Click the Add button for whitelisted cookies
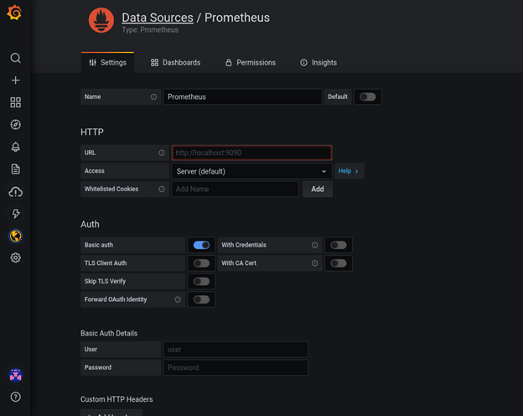Image resolution: width=523 pixels, height=416 pixels. (318, 190)
